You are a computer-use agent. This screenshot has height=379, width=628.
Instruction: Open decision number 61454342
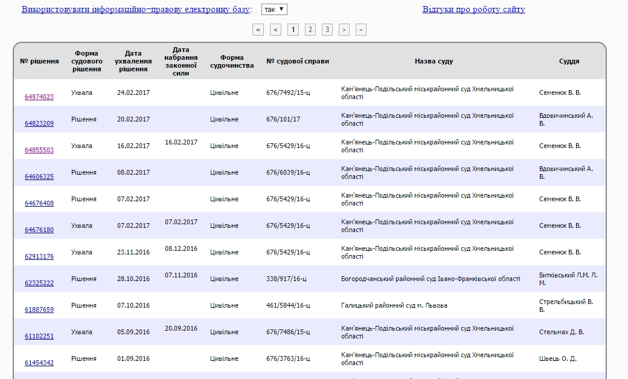39,363
